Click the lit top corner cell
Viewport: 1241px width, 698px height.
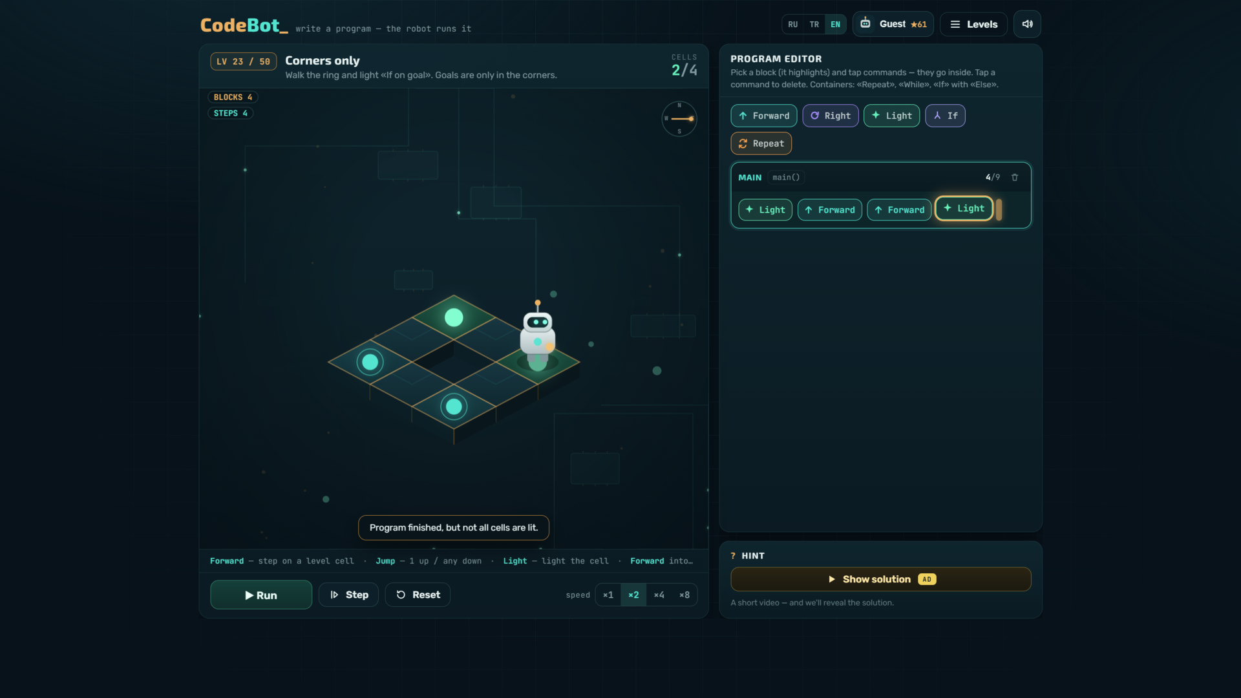click(x=454, y=317)
